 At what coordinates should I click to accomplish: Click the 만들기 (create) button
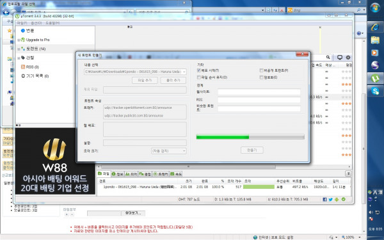252,150
